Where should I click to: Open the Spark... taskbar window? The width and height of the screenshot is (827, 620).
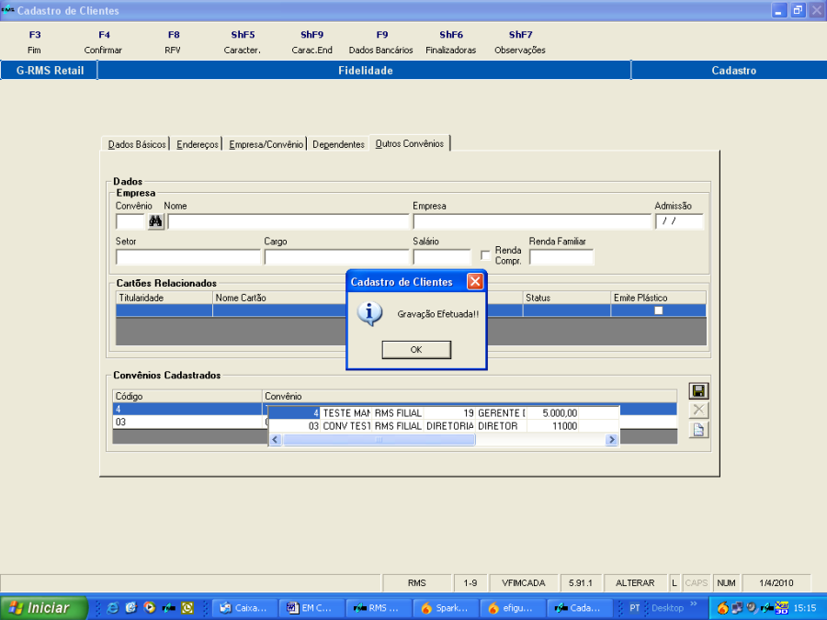click(445, 608)
